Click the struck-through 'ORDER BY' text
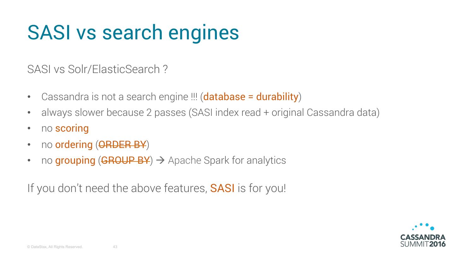 pos(122,144)
